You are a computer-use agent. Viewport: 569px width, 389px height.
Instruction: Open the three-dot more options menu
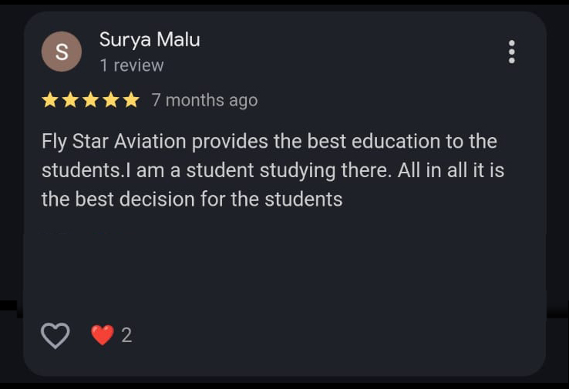(x=511, y=52)
